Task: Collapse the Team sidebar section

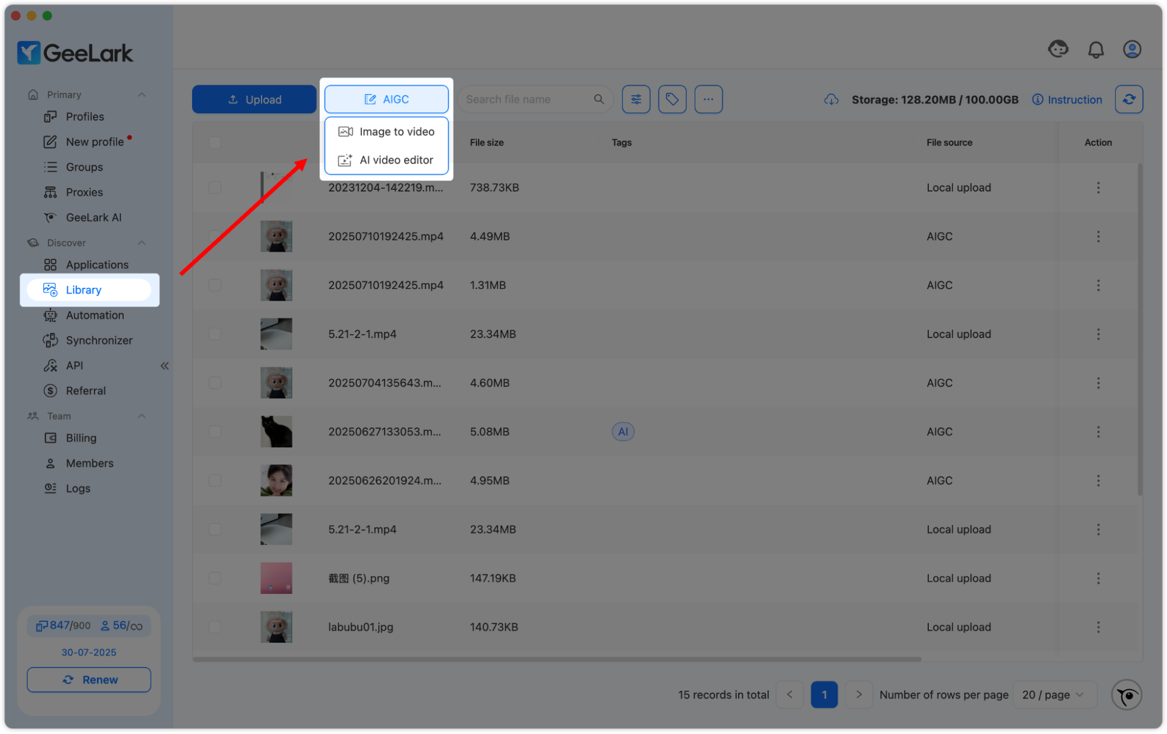Action: 141,416
